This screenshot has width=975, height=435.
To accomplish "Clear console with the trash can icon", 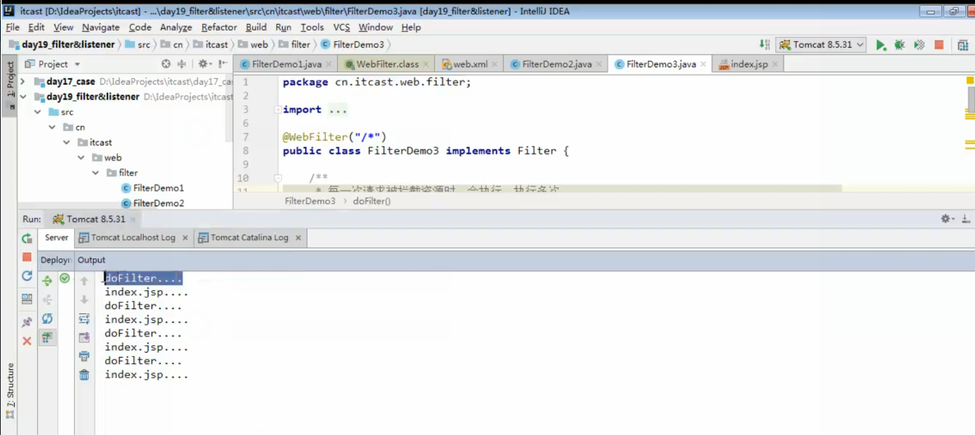I will coord(85,375).
